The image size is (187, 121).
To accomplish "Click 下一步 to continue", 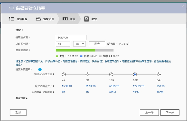I will pos(170,112).
